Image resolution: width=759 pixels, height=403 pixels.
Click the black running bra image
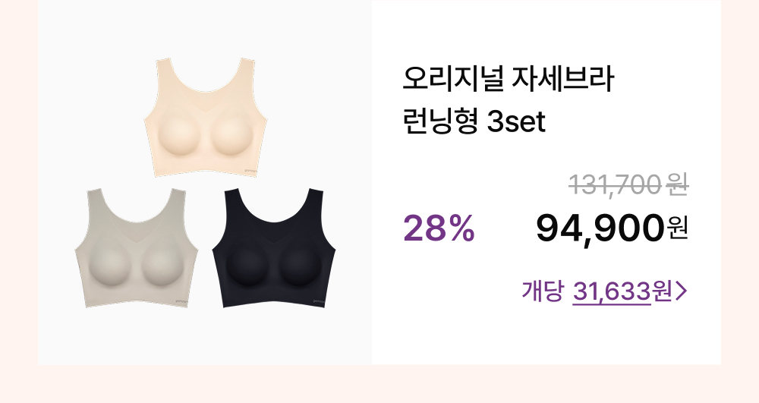(274, 247)
